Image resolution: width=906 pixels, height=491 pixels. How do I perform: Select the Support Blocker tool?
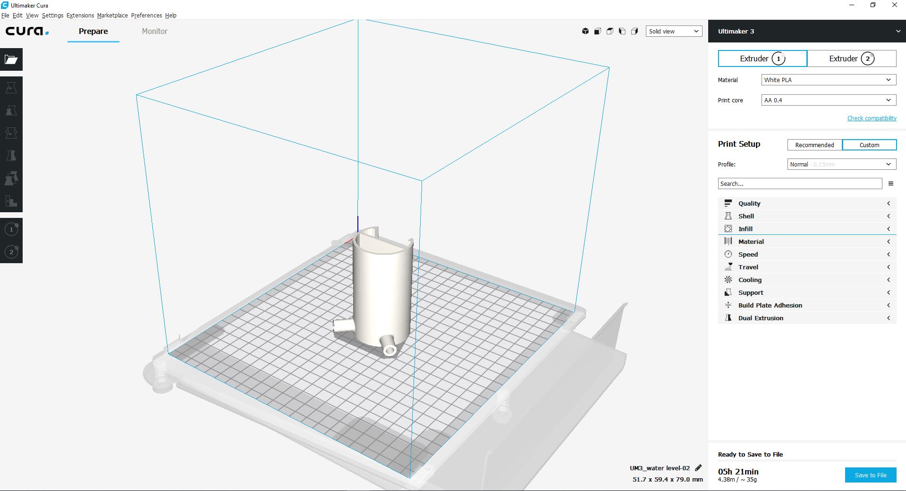point(11,201)
